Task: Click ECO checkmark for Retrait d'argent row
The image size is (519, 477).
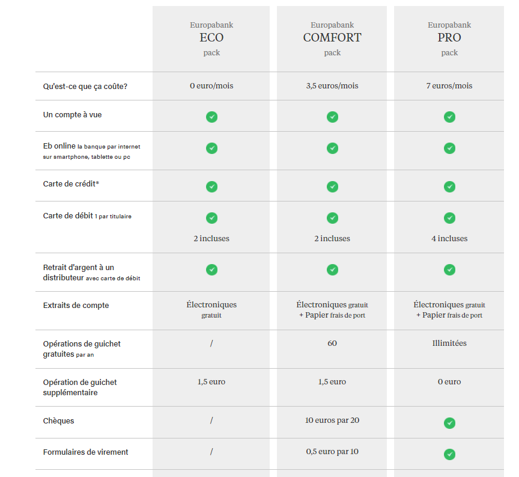Action: 211,269
